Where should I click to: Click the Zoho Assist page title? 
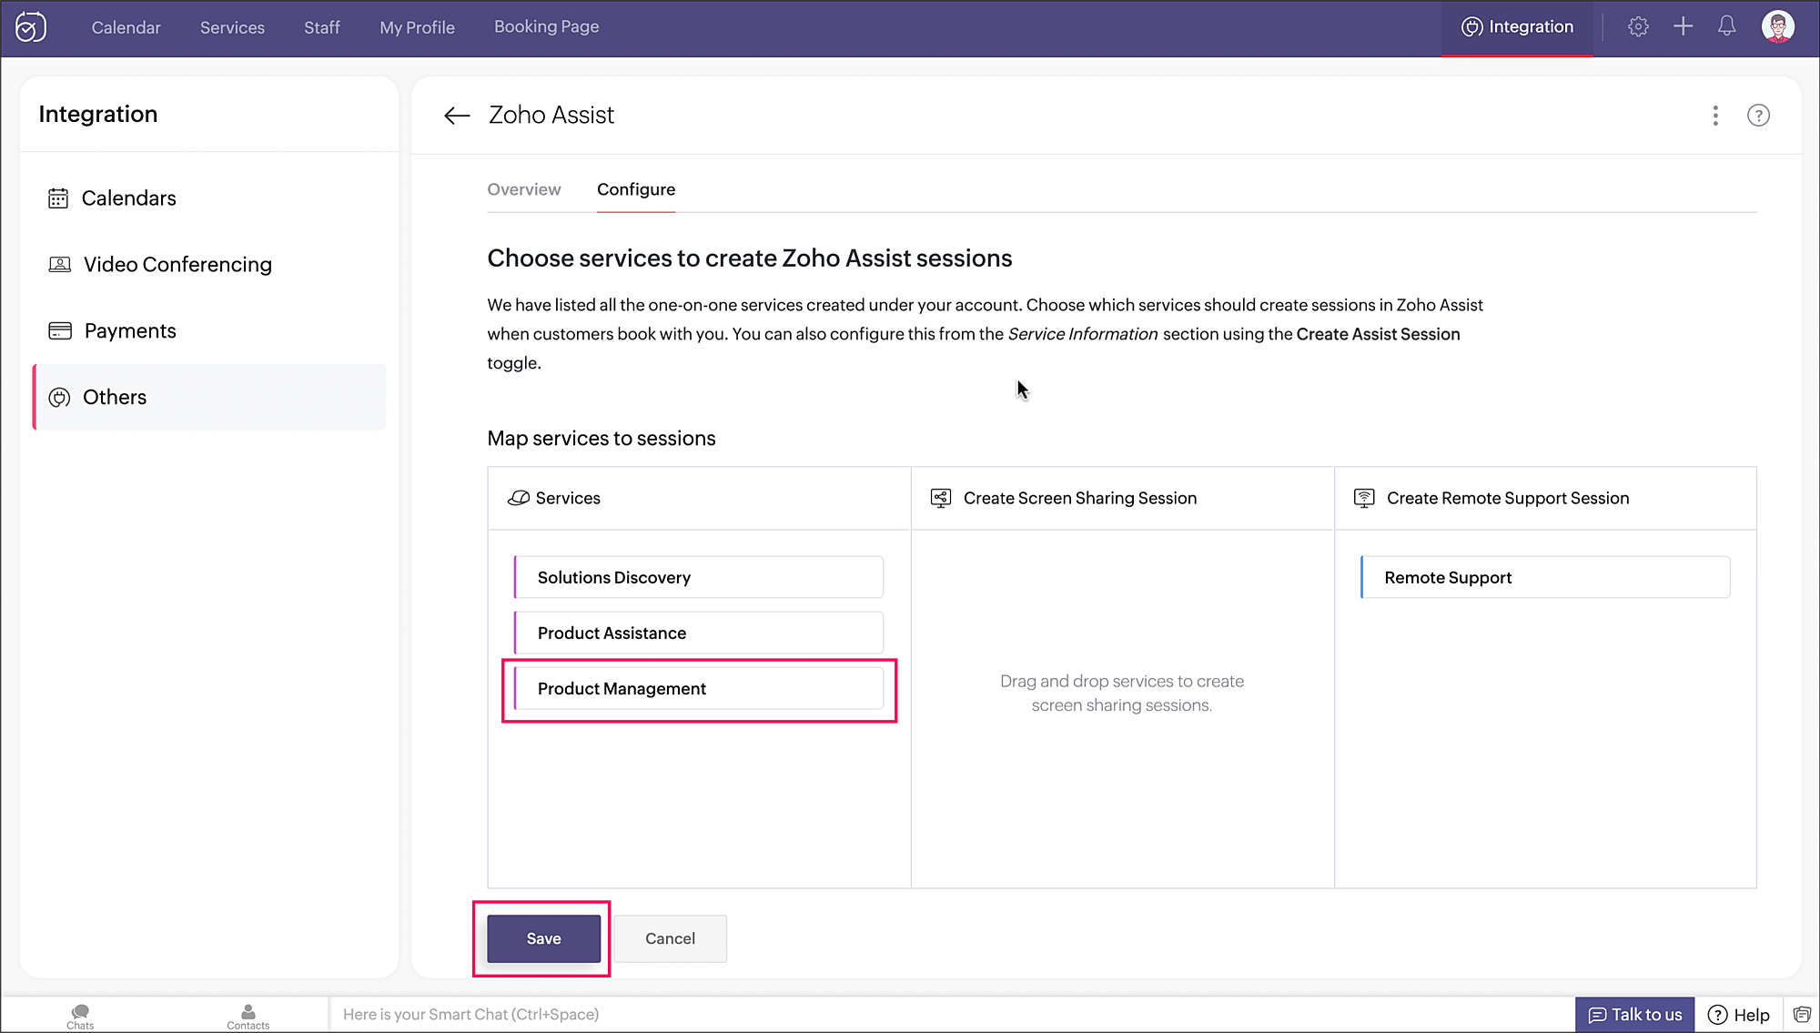[x=551, y=116]
